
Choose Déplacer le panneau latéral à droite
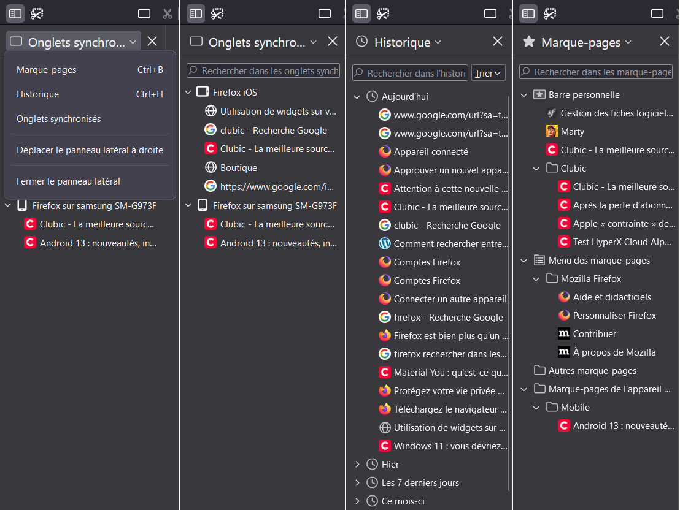coord(90,150)
